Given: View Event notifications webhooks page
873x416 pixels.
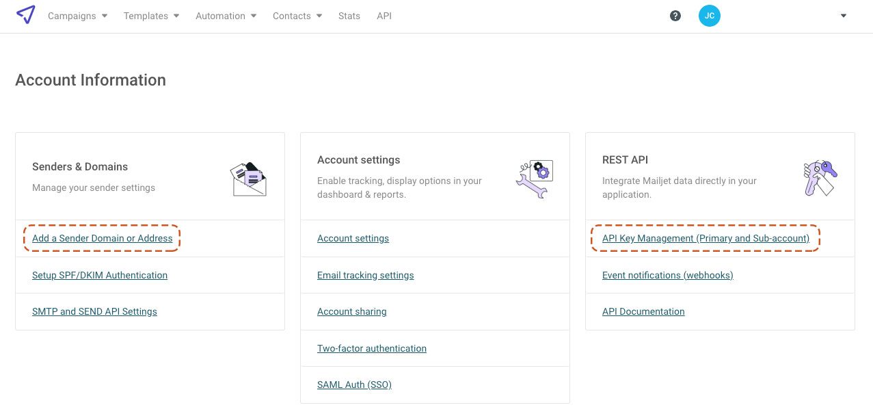Looking at the screenshot, I should click(667, 275).
